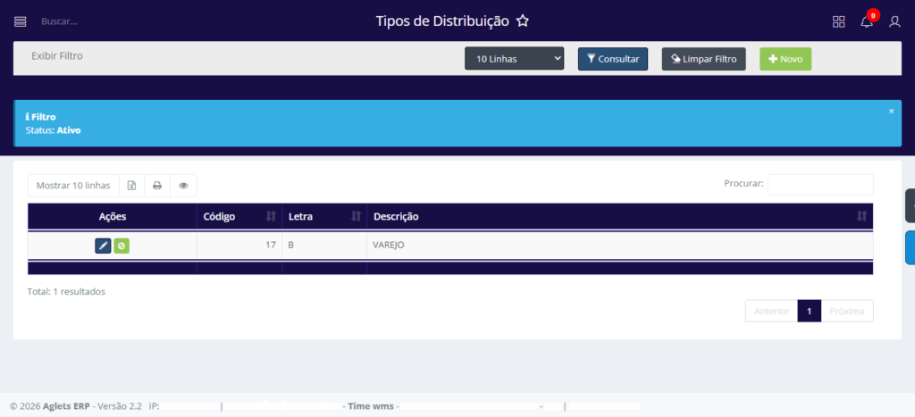Focus the Procurar search field
The height and width of the screenshot is (417, 915).
point(819,184)
